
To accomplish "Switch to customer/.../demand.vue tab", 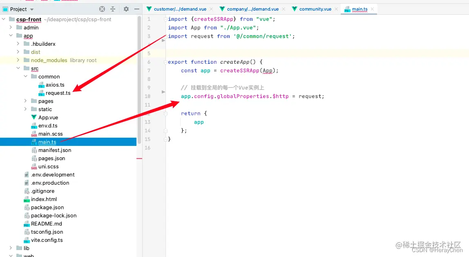I will (180, 9).
